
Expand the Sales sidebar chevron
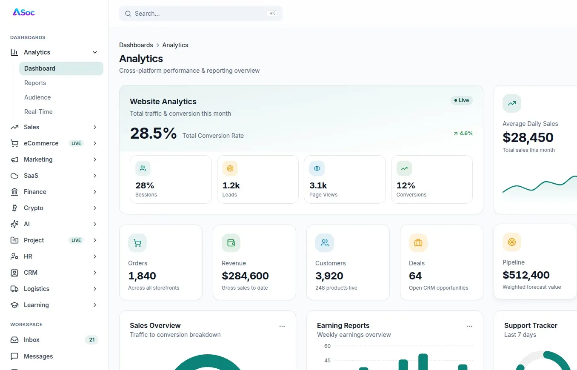pos(95,127)
